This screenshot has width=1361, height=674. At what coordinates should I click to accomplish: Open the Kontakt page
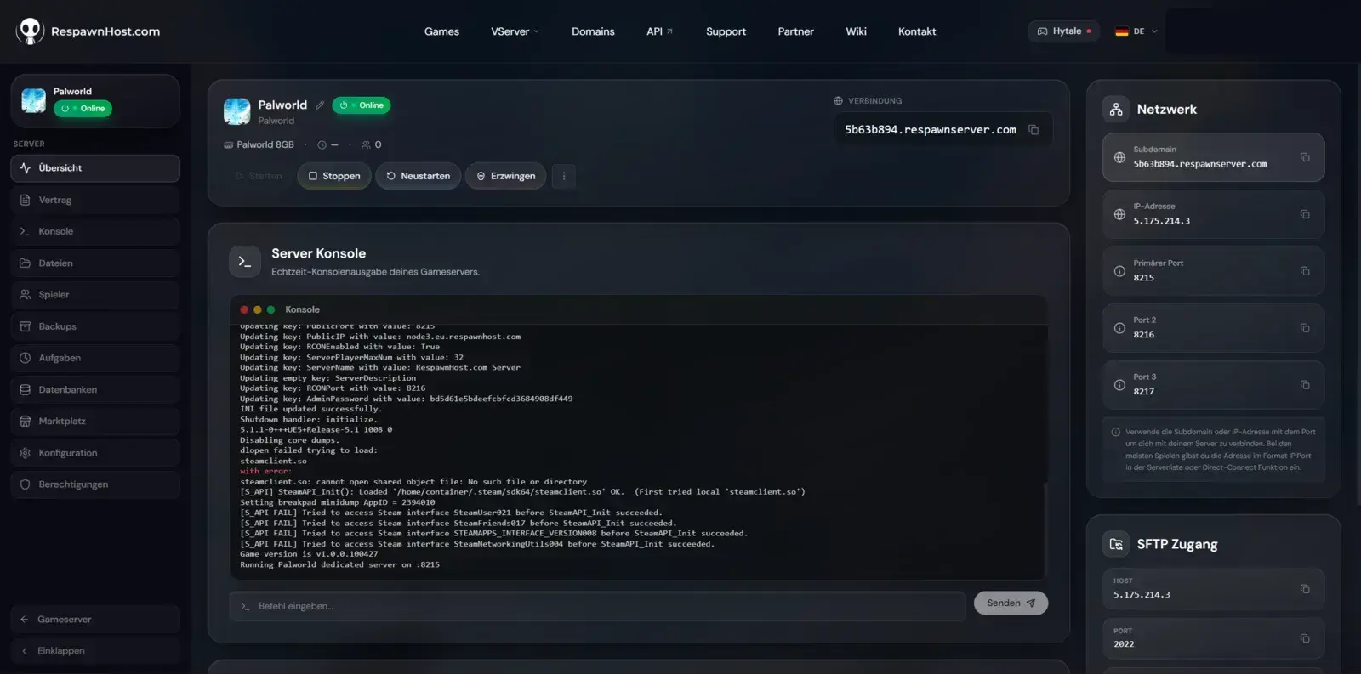tap(917, 31)
